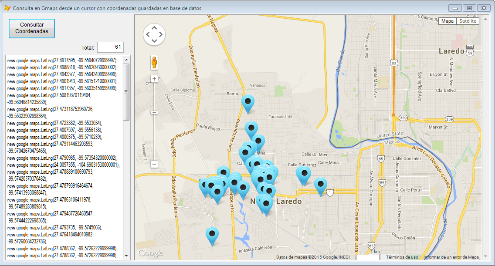Image resolution: width=495 pixels, height=266 pixels.
Task: Select the isolated southernmost marker near Iglesias Calderón
Action: pyautogui.click(x=212, y=235)
